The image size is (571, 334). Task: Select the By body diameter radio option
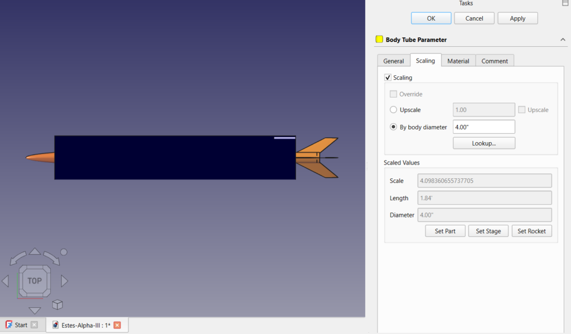(x=394, y=127)
